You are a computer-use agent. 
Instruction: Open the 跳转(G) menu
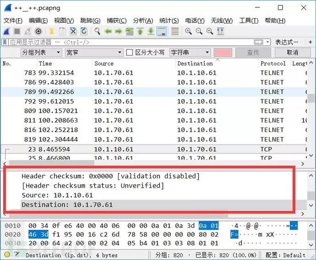(90, 20)
